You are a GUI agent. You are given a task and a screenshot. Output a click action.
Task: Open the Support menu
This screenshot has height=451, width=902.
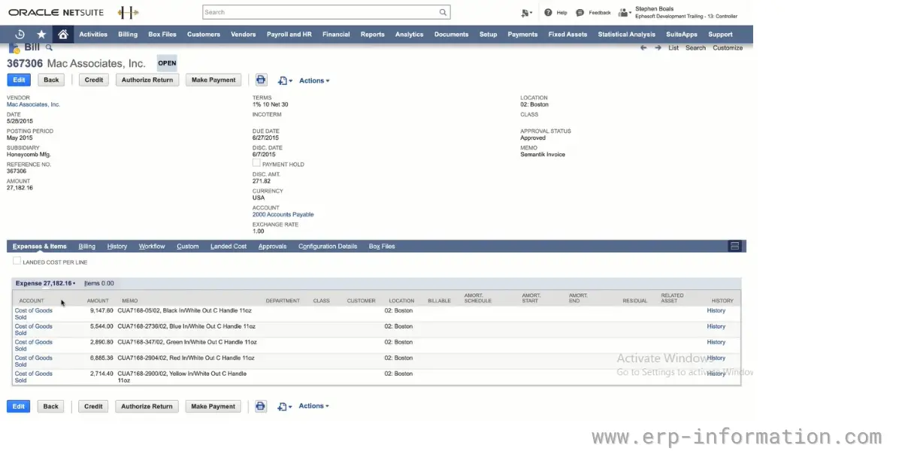click(x=720, y=35)
